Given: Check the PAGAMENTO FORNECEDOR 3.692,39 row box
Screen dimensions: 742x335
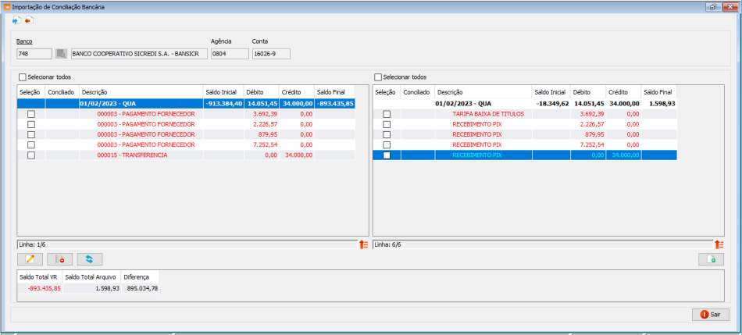Looking at the screenshot, I should click(31, 114).
